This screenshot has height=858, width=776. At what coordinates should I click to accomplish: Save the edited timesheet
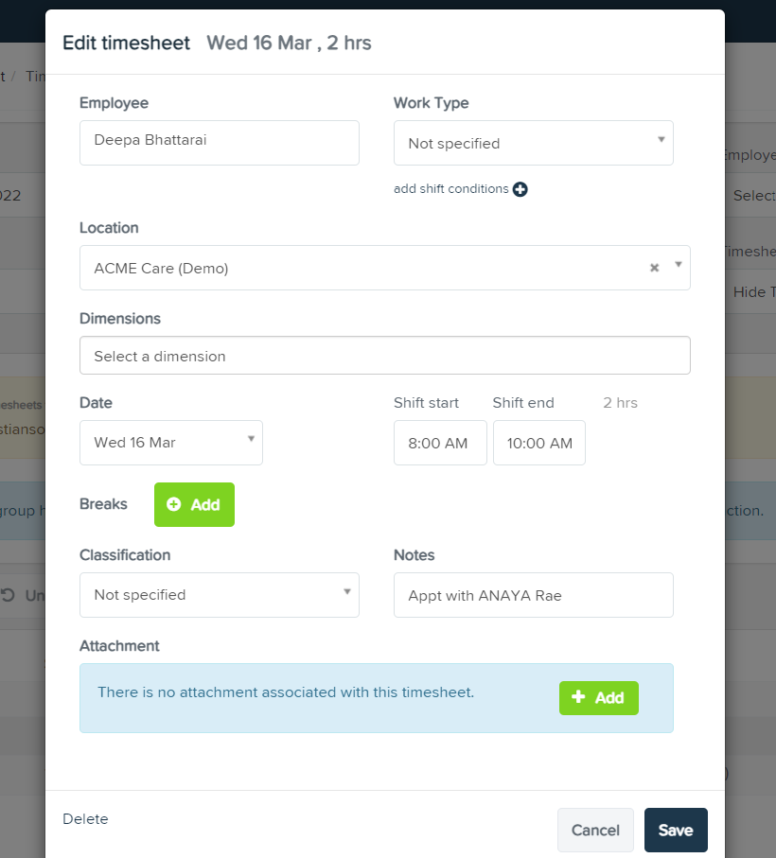675,830
